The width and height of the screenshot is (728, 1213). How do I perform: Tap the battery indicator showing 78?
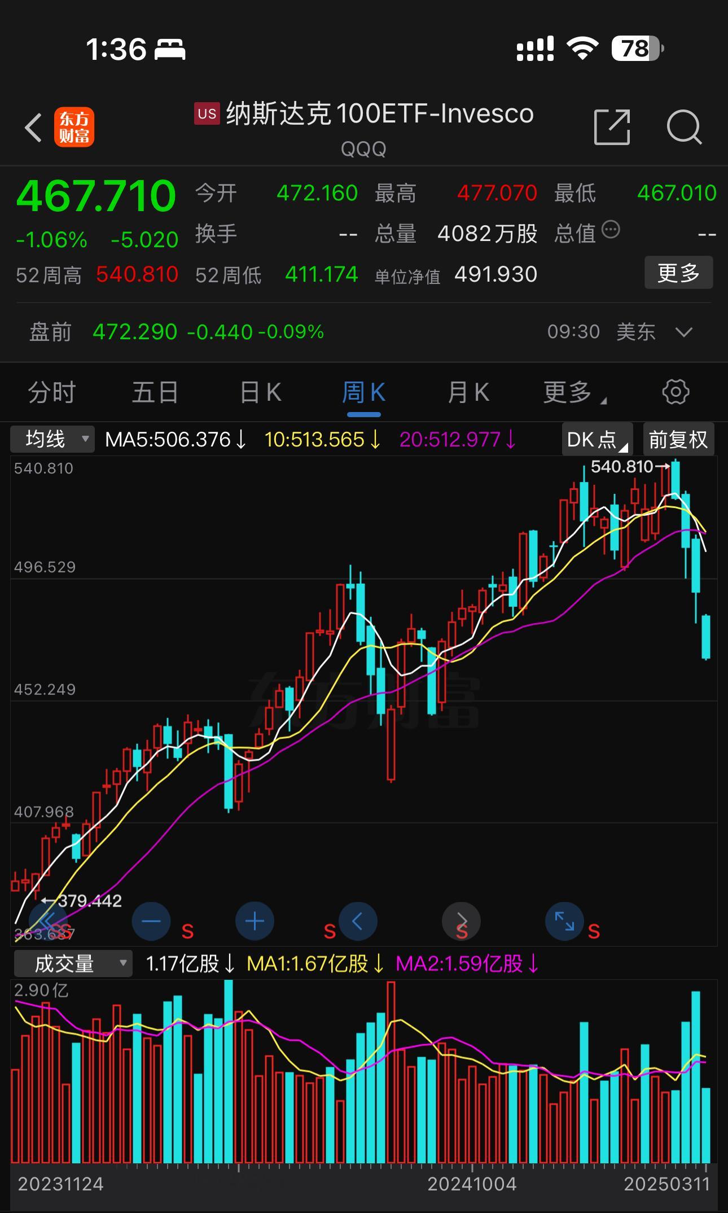637,49
